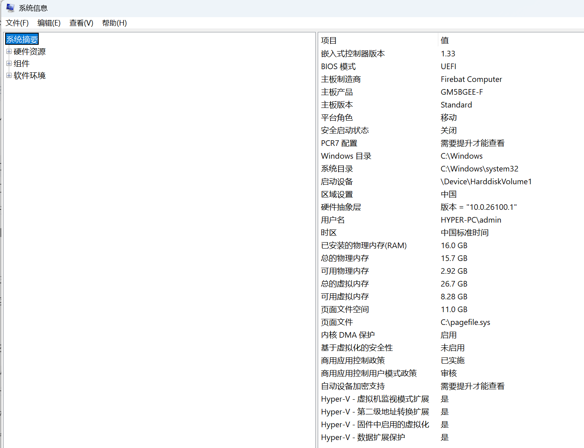The image size is (584, 448).
Task: Select the 商用应用控制政策 row
Action: pos(451,360)
